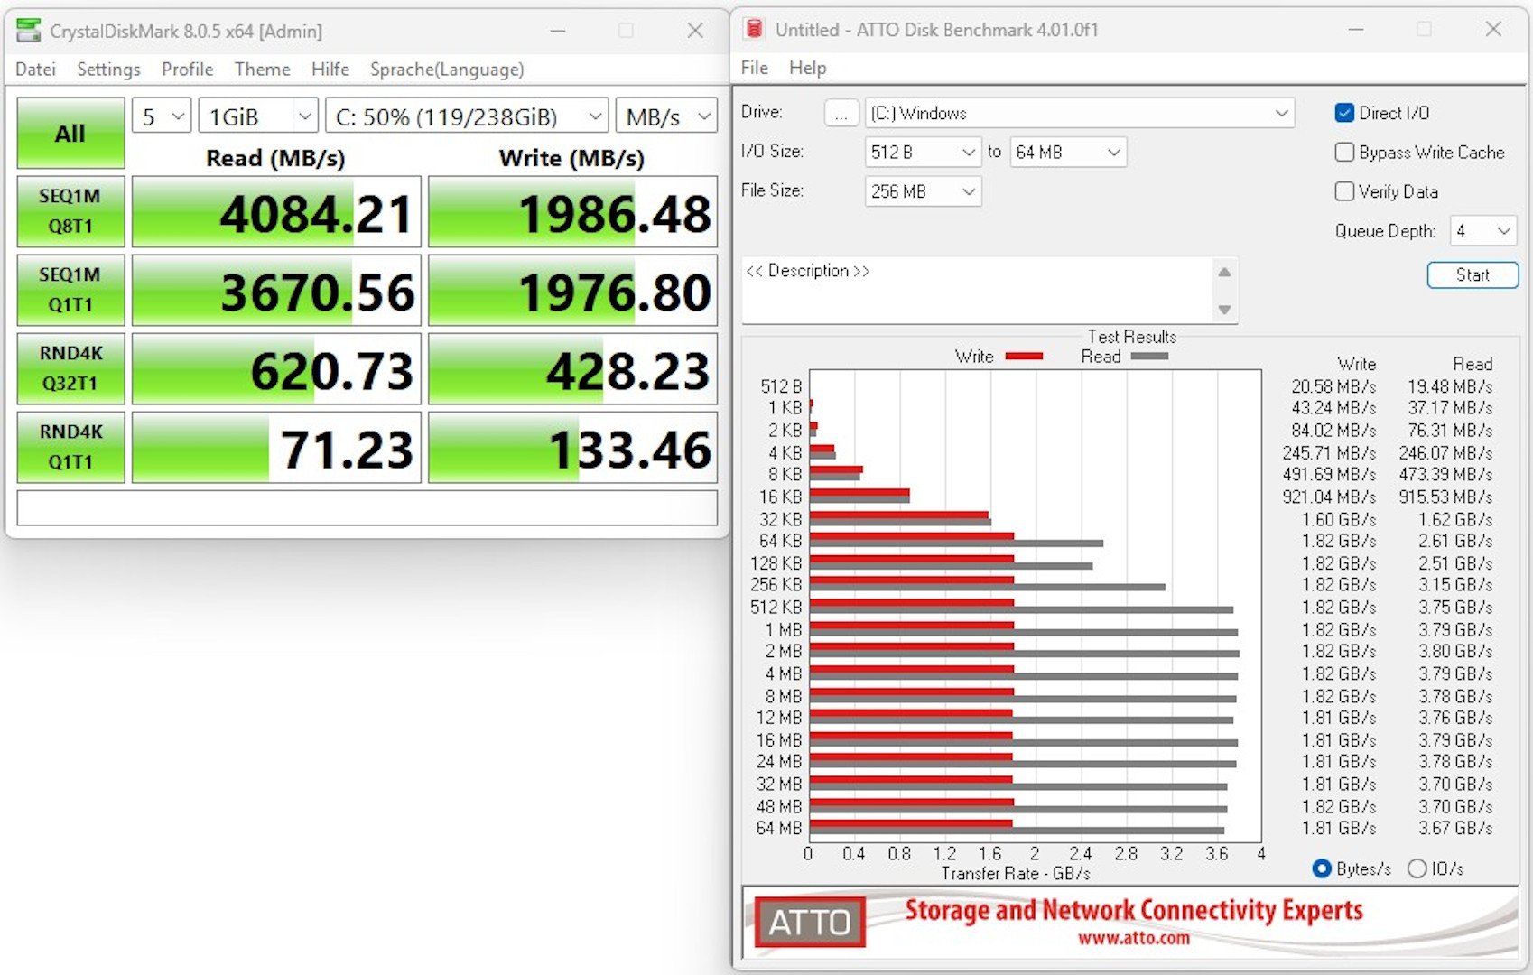Click the 3670.56 read result
The width and height of the screenshot is (1533, 975).
tap(276, 290)
